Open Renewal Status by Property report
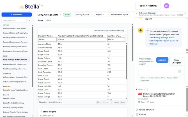The width and height of the screenshot is (188, 117). click(x=15, y=33)
